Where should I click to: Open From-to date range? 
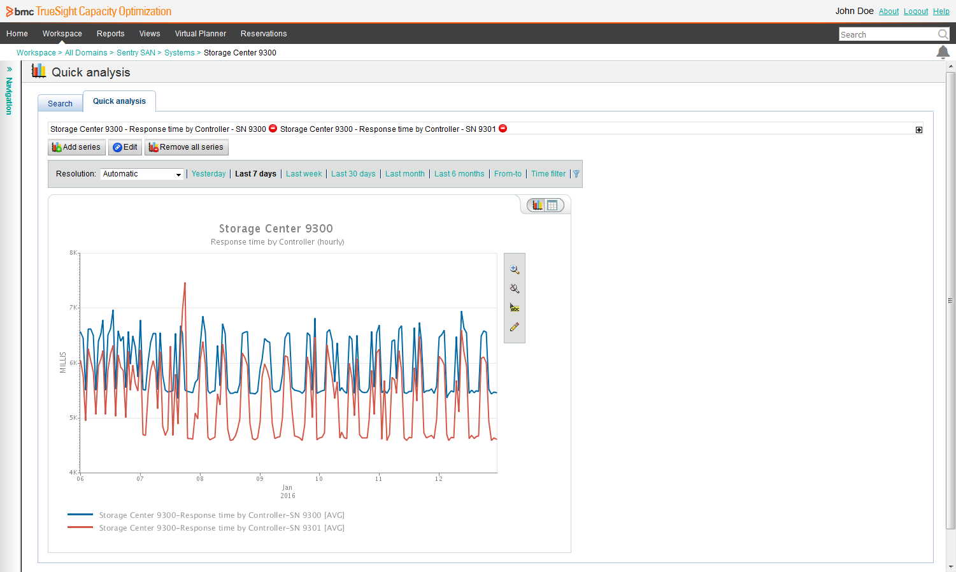click(508, 174)
